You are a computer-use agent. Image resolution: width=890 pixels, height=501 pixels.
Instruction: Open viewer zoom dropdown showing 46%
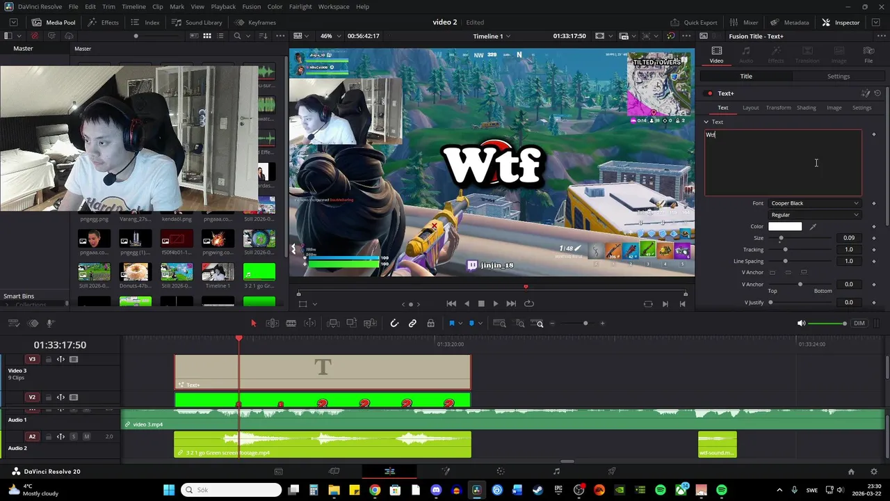click(x=331, y=36)
